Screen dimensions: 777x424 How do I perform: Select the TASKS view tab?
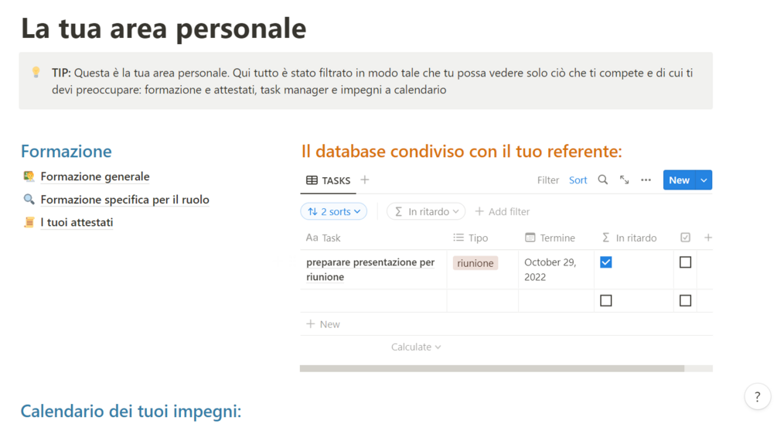coord(328,180)
